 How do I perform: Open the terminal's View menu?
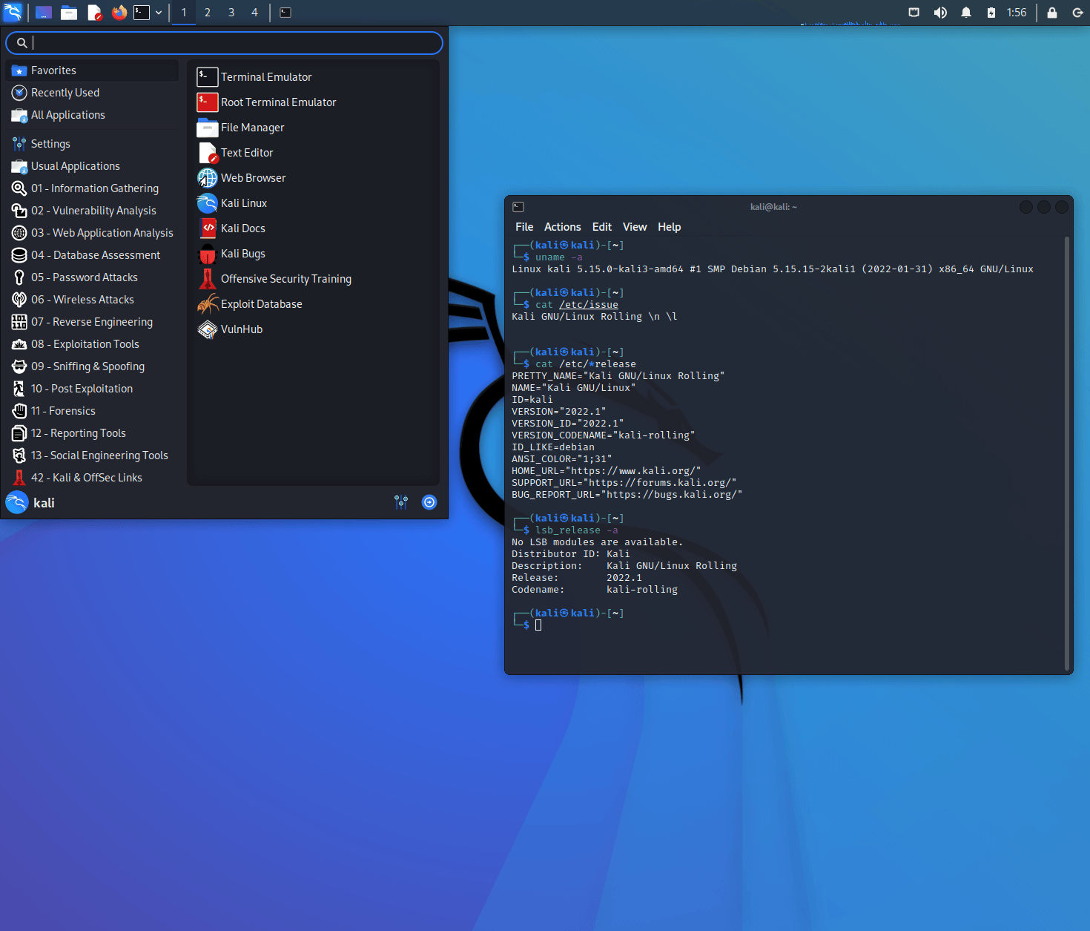(634, 227)
